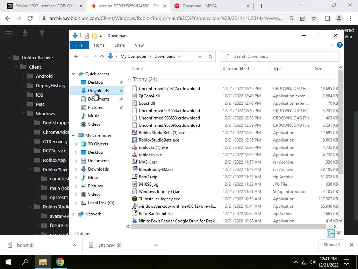
Task: Reload the archive.roblonium.com page
Action: pos(30,18)
